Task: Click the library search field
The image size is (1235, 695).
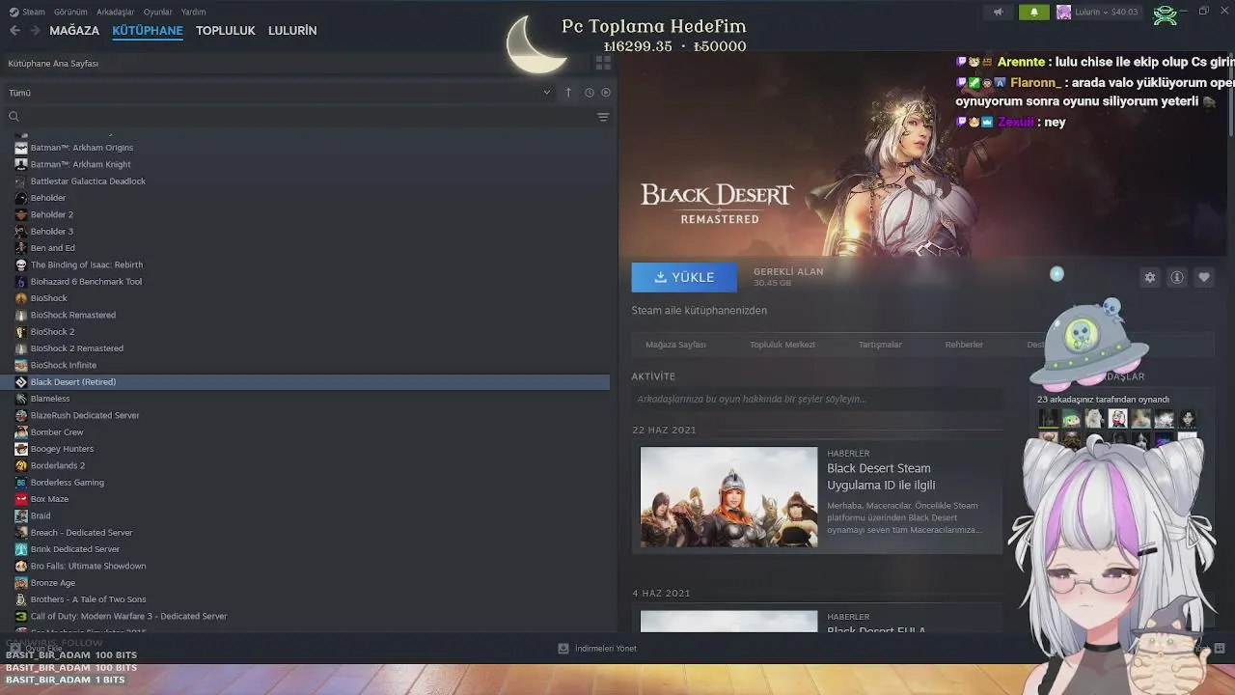Action: coord(299,117)
